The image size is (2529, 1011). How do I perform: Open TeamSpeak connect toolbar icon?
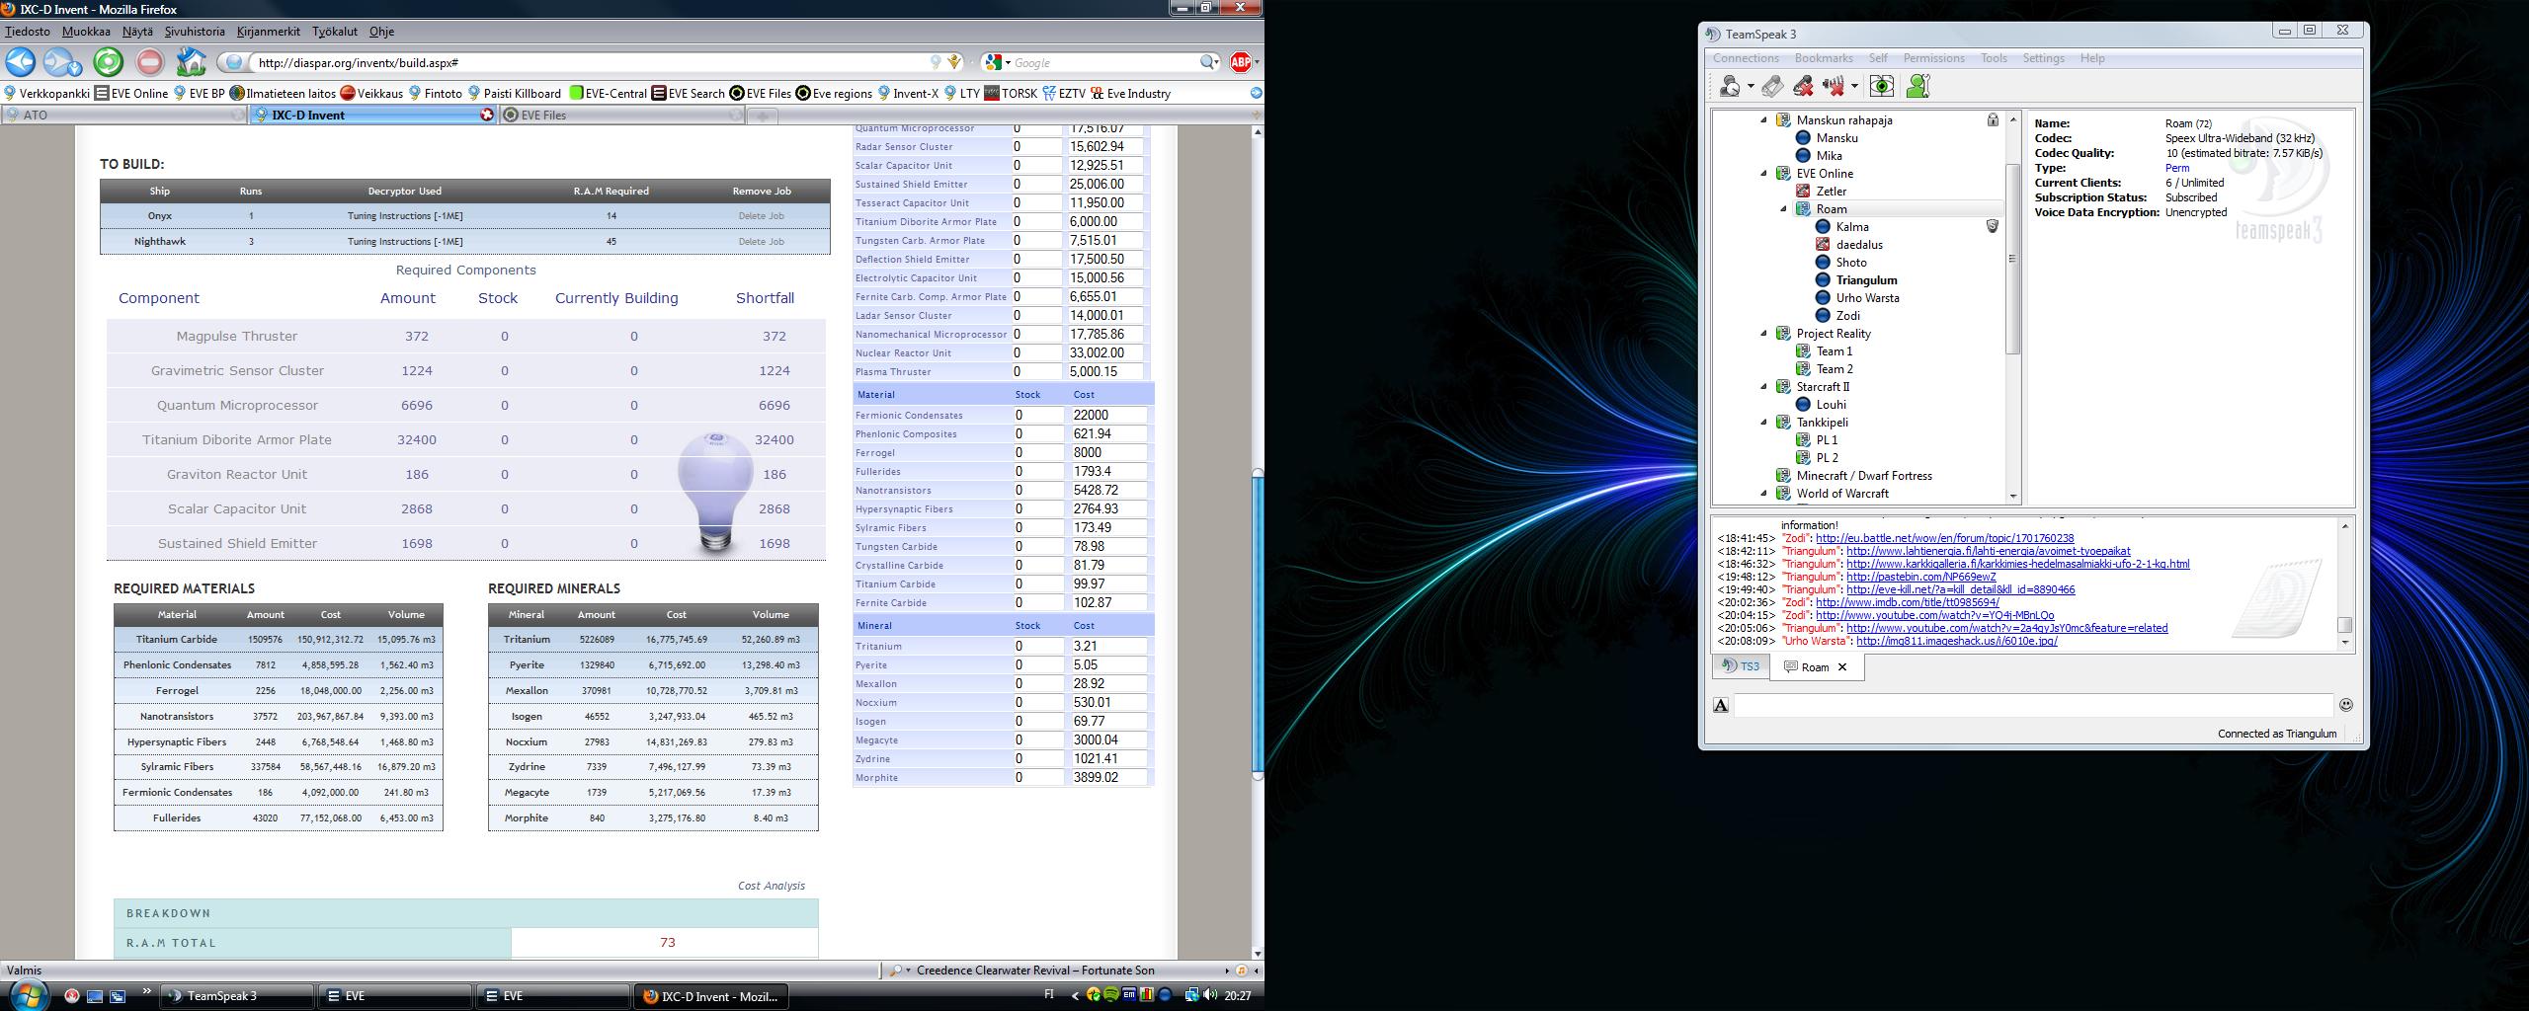click(1730, 87)
